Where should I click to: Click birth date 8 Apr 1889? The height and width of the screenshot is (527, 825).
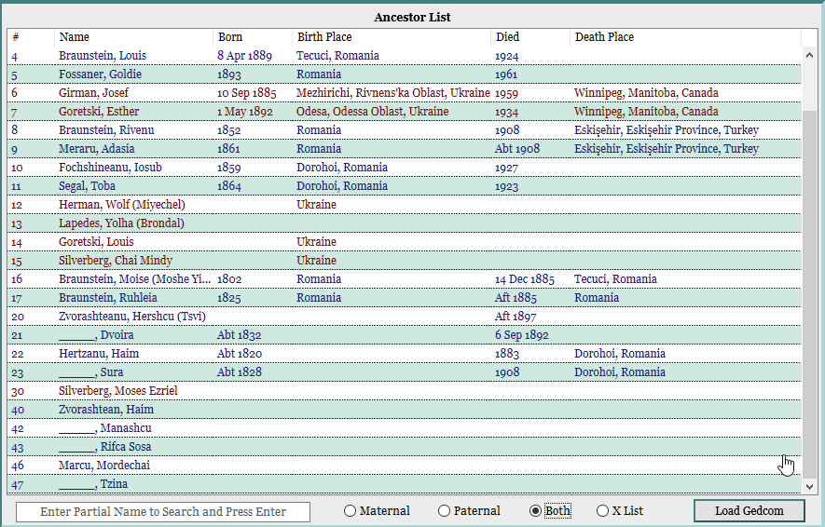(244, 56)
